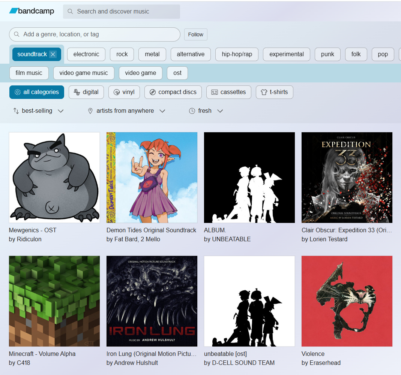Select all categories filter
The image size is (401, 375).
tap(37, 92)
